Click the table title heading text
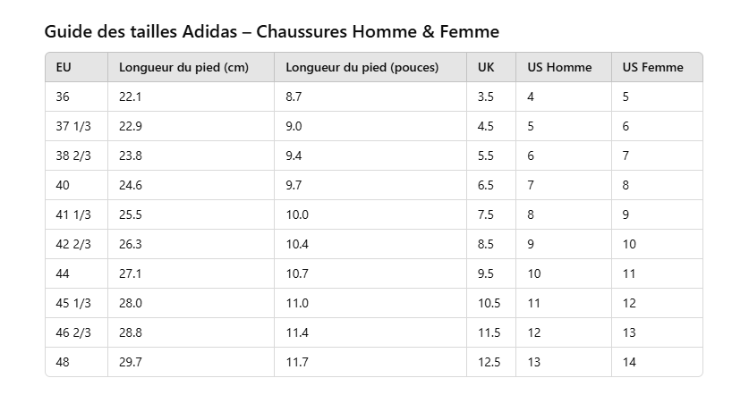749x395 pixels. click(x=271, y=31)
